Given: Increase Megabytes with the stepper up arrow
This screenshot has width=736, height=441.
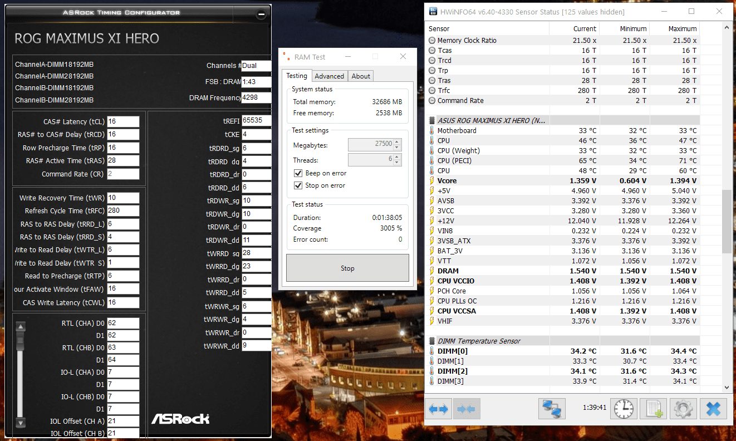Looking at the screenshot, I should pos(396,142).
